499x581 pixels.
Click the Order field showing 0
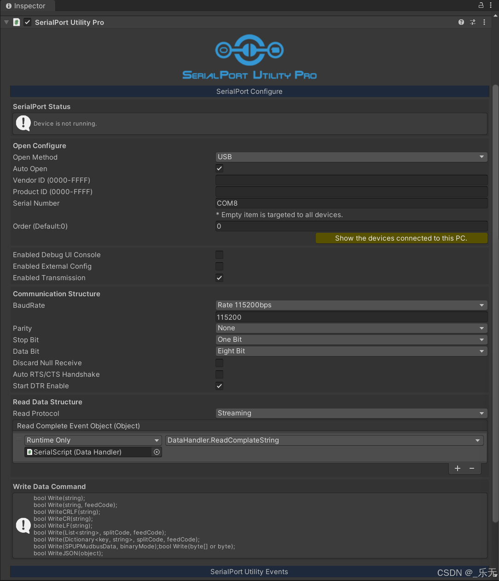coord(351,226)
